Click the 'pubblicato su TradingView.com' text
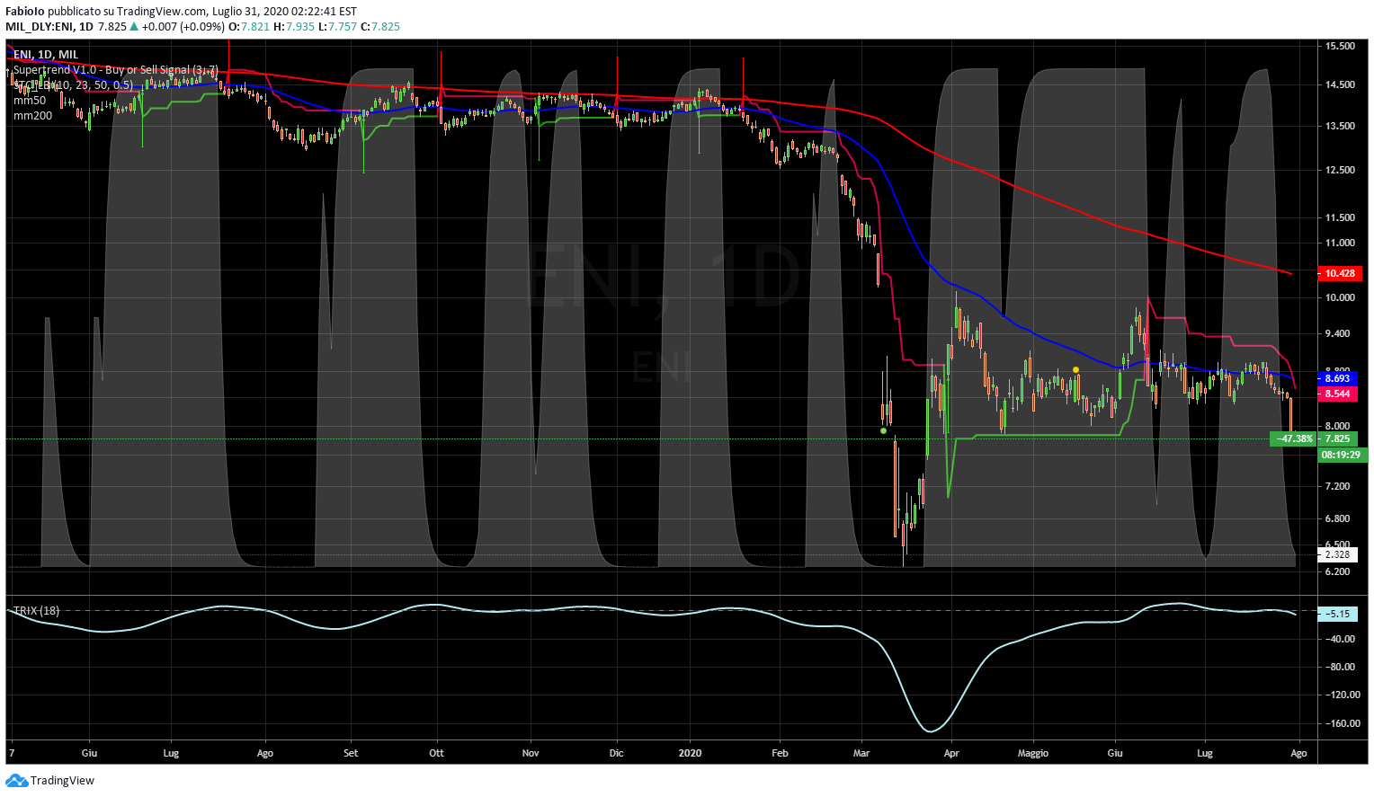This screenshot has width=1374, height=797. click(x=126, y=12)
